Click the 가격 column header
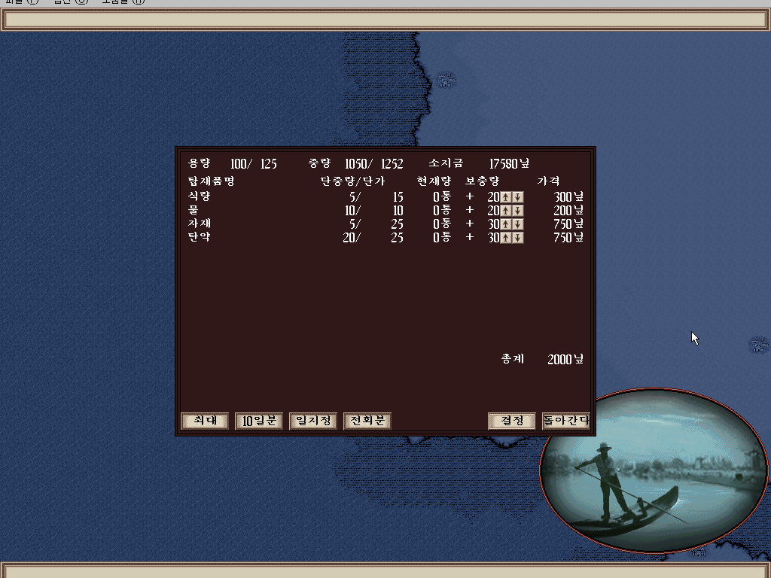Image resolution: width=771 pixels, height=578 pixels. 548,181
